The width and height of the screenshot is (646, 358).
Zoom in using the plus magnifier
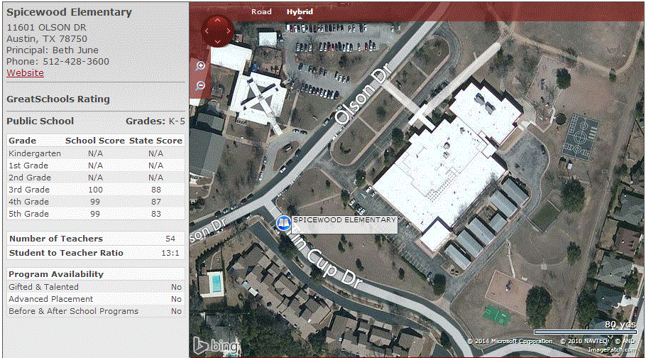tap(200, 66)
